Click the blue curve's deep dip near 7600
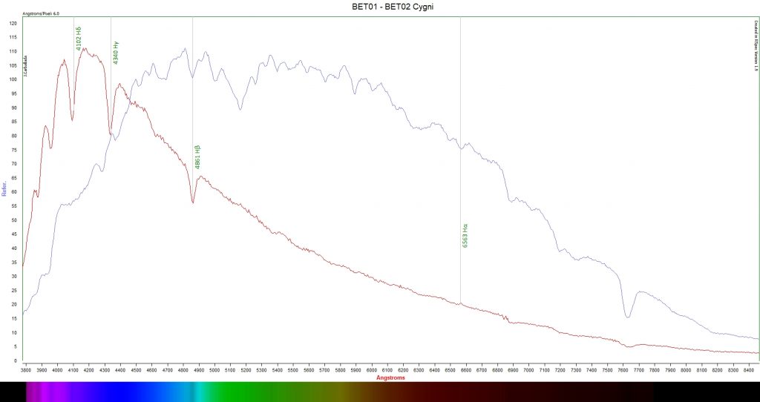 pyautogui.click(x=628, y=317)
